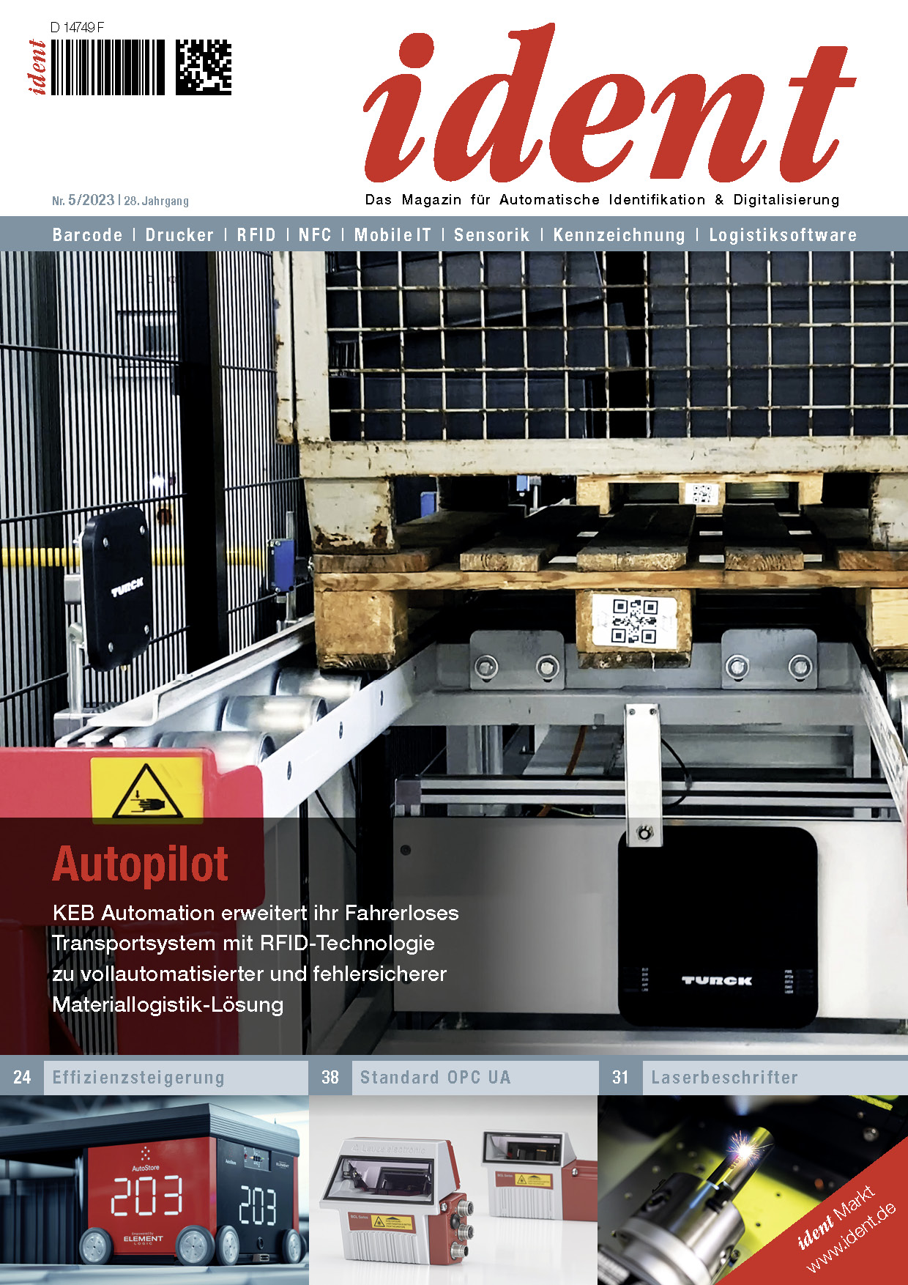The width and height of the screenshot is (908, 1285).
Task: Click the 'Transportsystem mit RFID-Technologie' line
Action: pyautogui.click(x=243, y=944)
